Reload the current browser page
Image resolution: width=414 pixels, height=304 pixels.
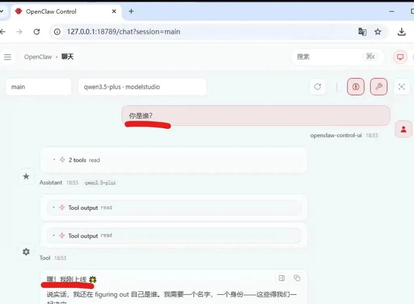tap(37, 32)
